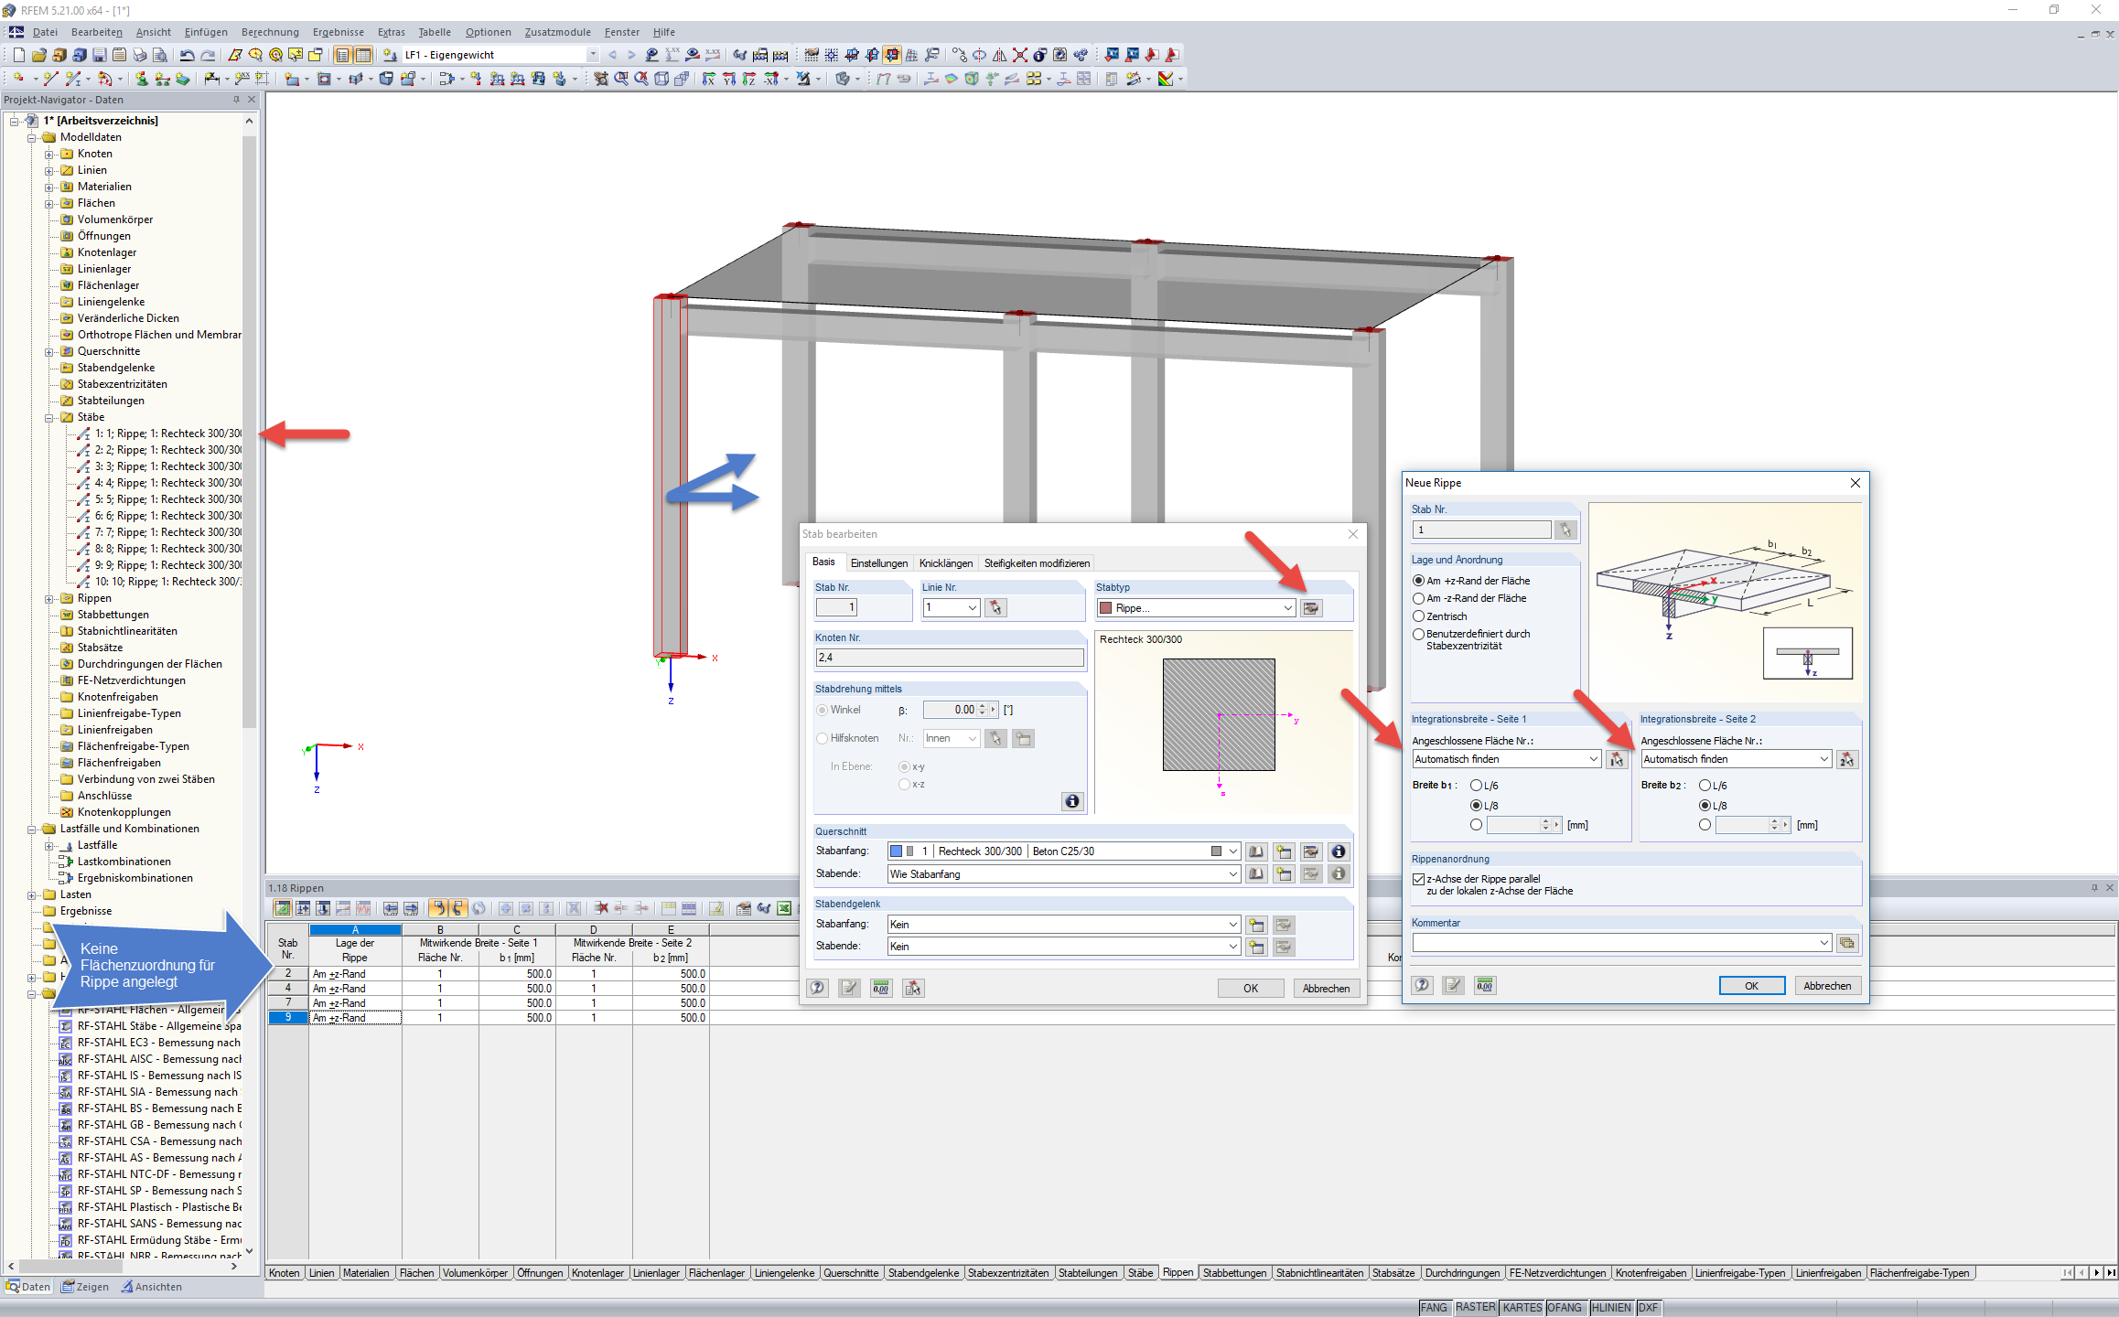
Task: Open the Stabtyp Rippe edit icon
Action: (1311, 608)
